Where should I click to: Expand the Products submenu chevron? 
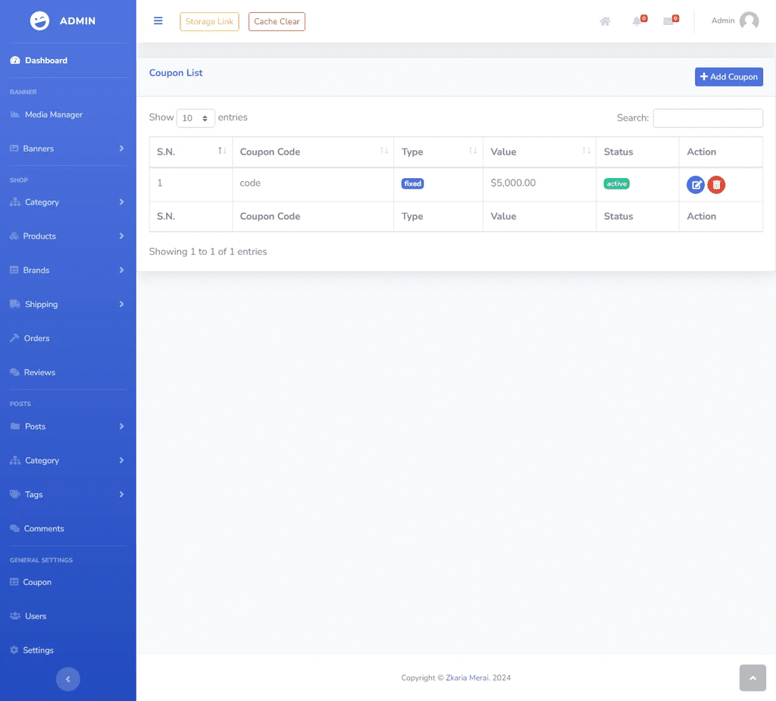point(121,236)
